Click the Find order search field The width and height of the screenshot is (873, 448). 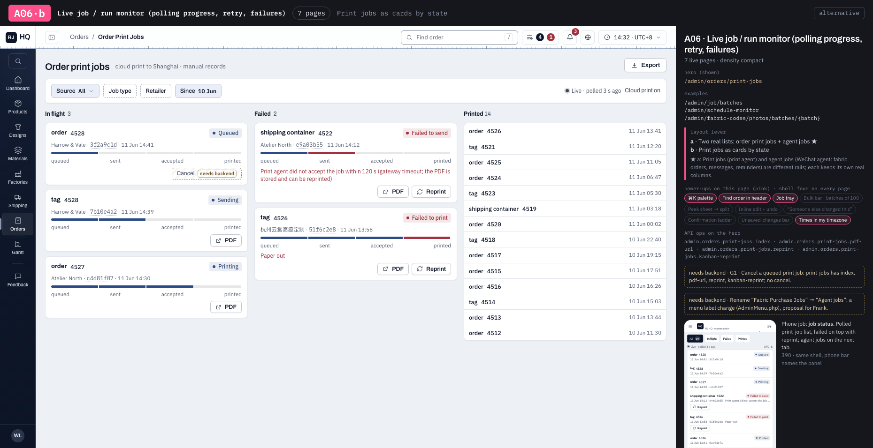[459, 37]
